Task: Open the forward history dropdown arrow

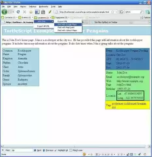Action: pyautogui.click(x=13, y=12)
